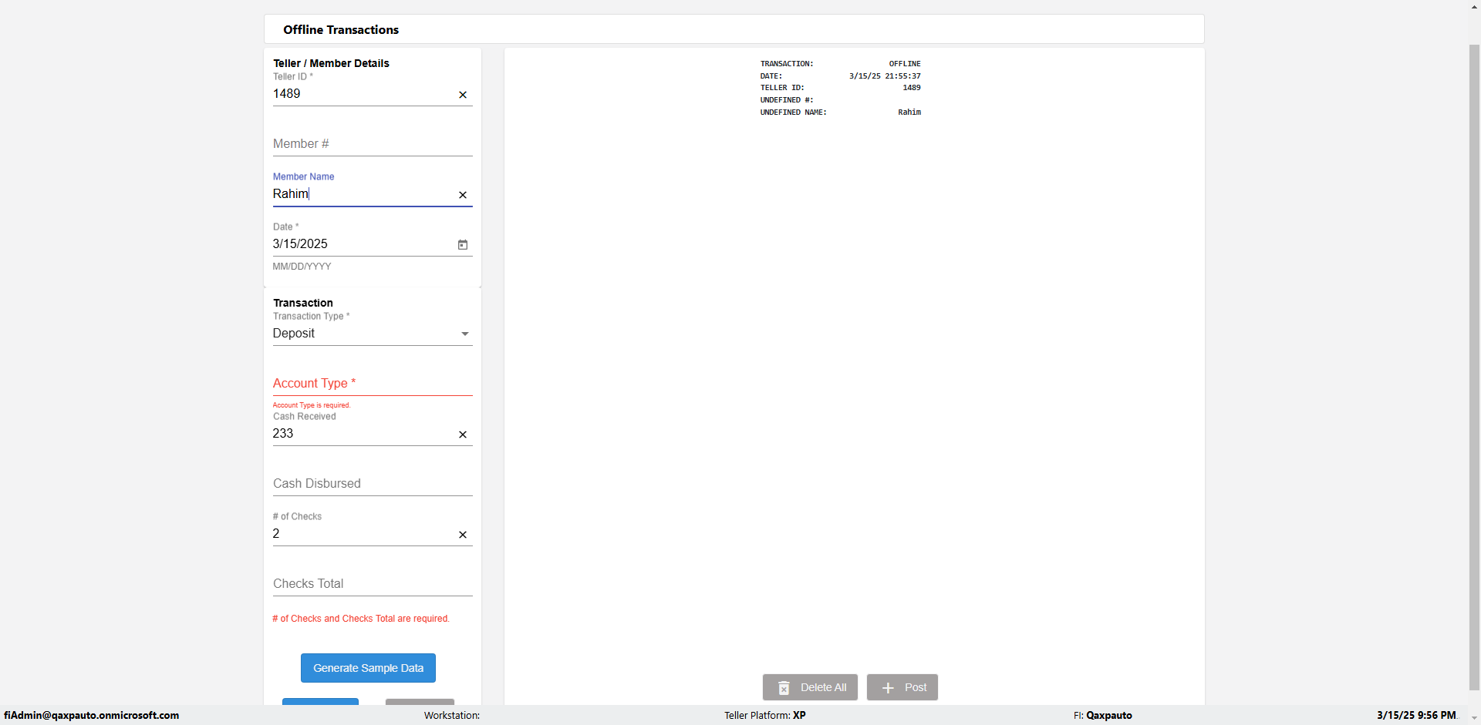1481x725 pixels.
Task: Clear the Cash Received value
Action: click(463, 435)
